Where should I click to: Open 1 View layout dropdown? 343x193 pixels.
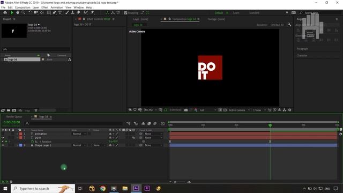259,110
